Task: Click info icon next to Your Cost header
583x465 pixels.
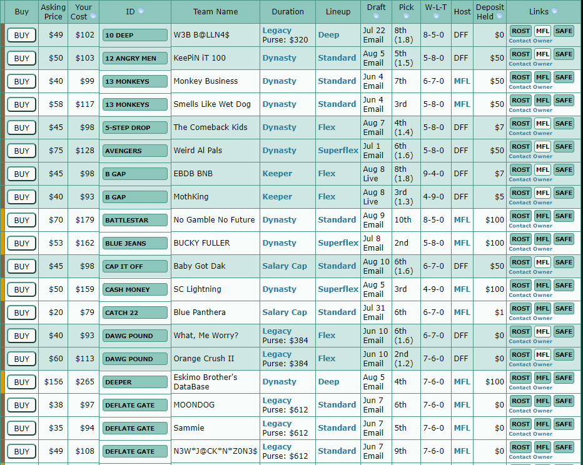Action: [x=93, y=16]
